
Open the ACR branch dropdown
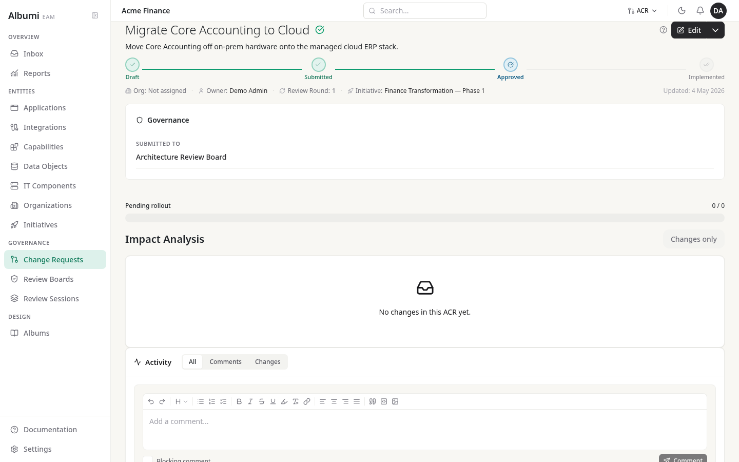pos(642,10)
